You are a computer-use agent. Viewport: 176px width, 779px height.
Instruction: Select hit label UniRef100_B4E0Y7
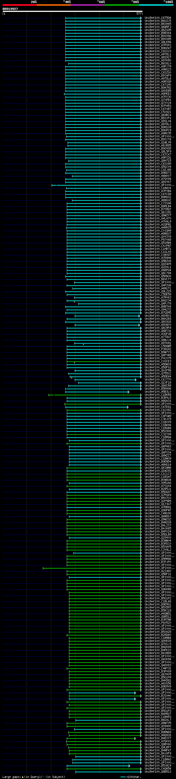click(158, 738)
